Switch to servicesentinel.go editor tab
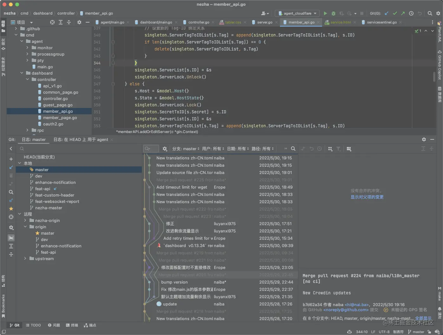Image resolution: width=443 pixels, height=335 pixels. coord(382,22)
